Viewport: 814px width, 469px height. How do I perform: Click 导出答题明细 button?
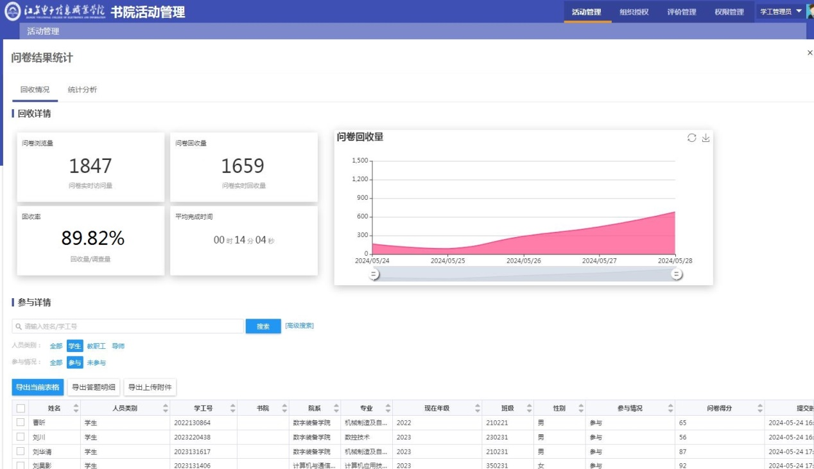click(x=94, y=387)
